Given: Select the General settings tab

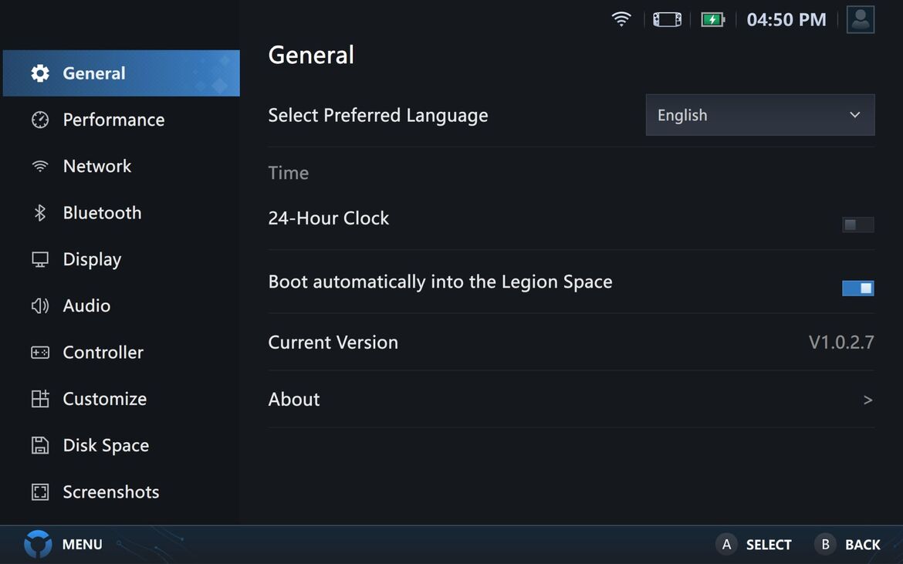Looking at the screenshot, I should [93, 73].
